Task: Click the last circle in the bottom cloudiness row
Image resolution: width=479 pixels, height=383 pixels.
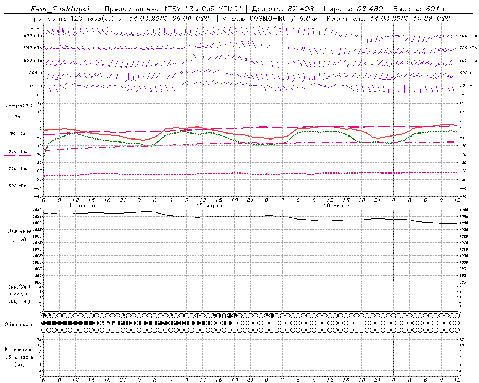Action: click(x=457, y=330)
